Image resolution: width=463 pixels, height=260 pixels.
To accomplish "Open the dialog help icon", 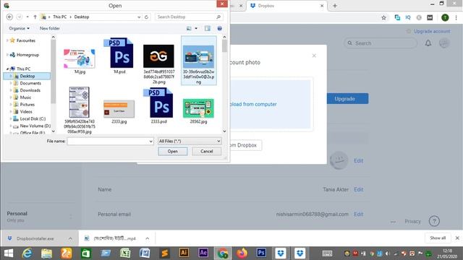I will coord(219,29).
